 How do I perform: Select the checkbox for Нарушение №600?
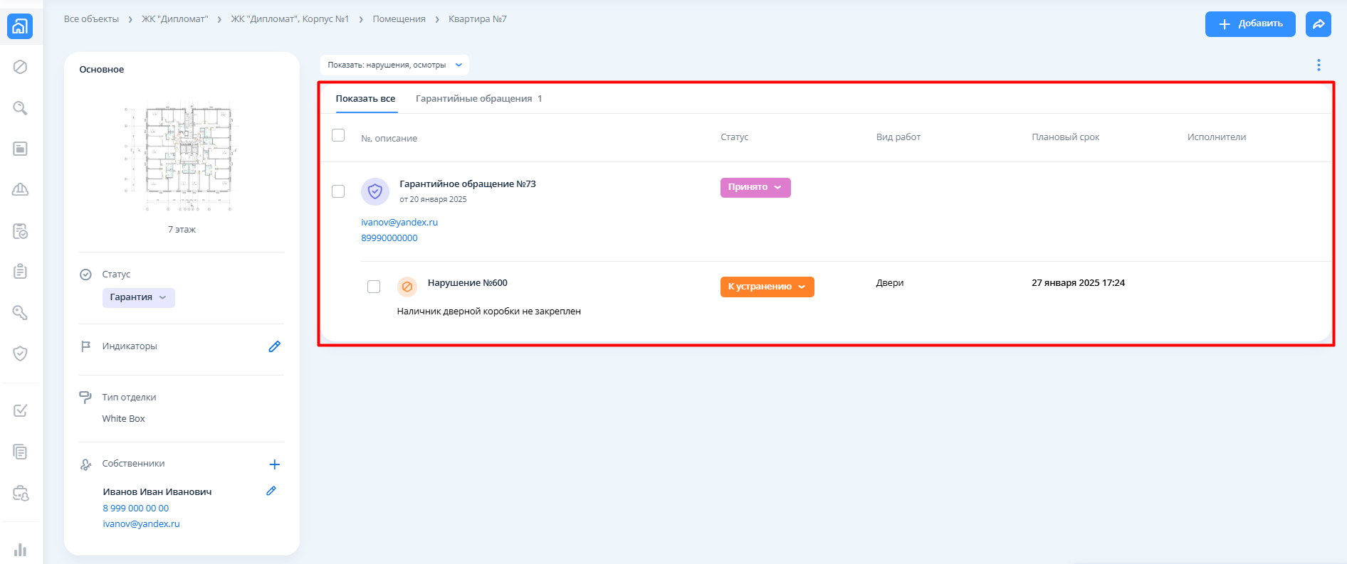click(374, 287)
